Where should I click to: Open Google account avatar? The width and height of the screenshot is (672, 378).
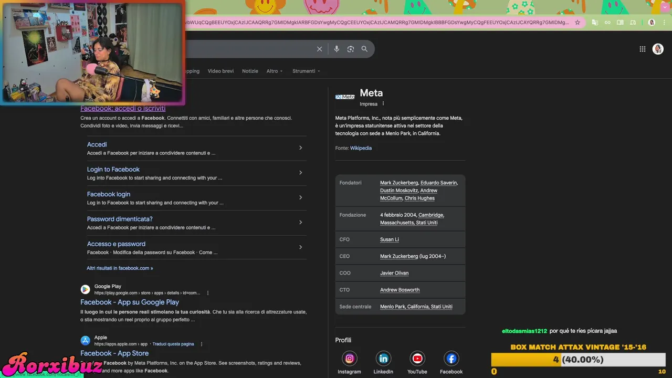point(658,49)
